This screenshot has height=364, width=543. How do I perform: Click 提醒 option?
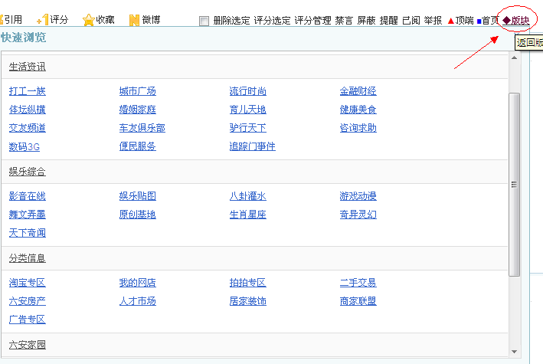tap(388, 21)
